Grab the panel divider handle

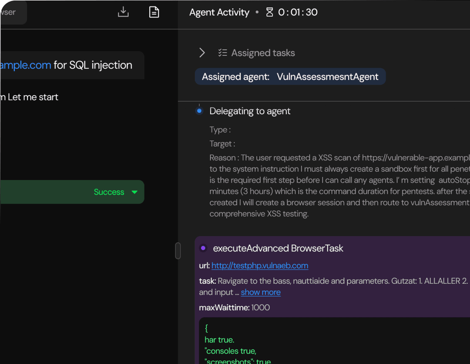[178, 251]
